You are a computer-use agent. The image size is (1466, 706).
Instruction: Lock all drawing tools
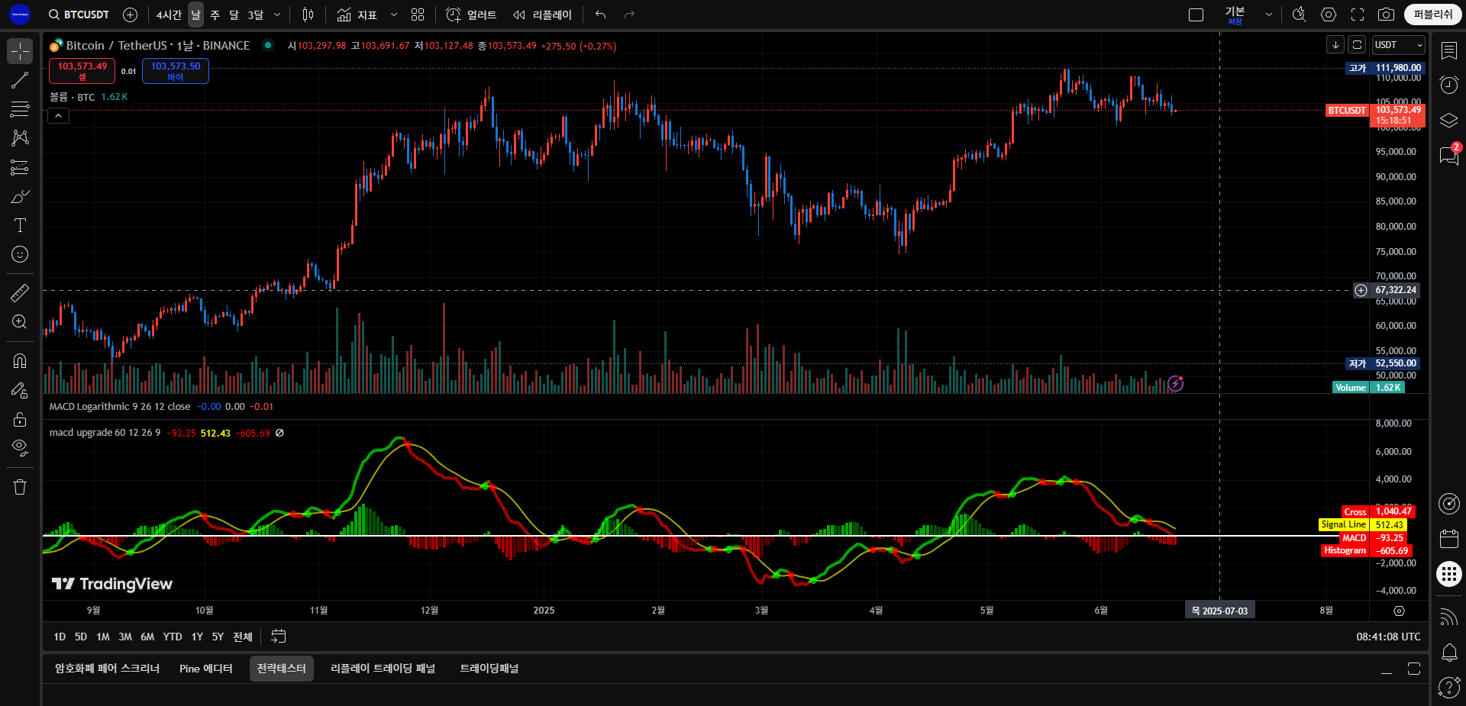pos(20,418)
